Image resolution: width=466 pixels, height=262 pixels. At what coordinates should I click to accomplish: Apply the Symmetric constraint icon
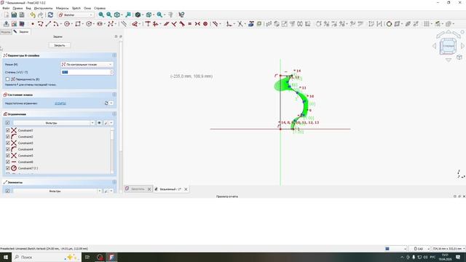click(x=197, y=24)
